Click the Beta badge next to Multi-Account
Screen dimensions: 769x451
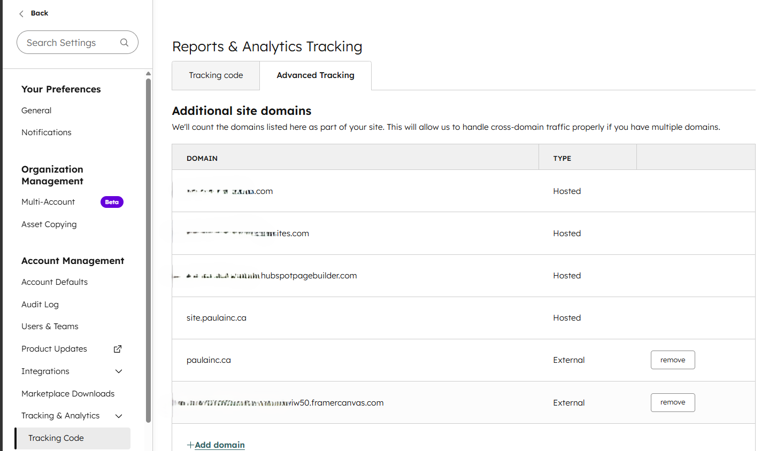click(112, 202)
